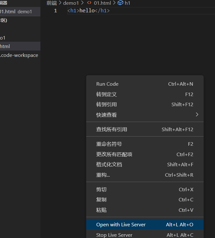
Task: Click 粘贴 menu option
Action: pyautogui.click(x=101, y=210)
